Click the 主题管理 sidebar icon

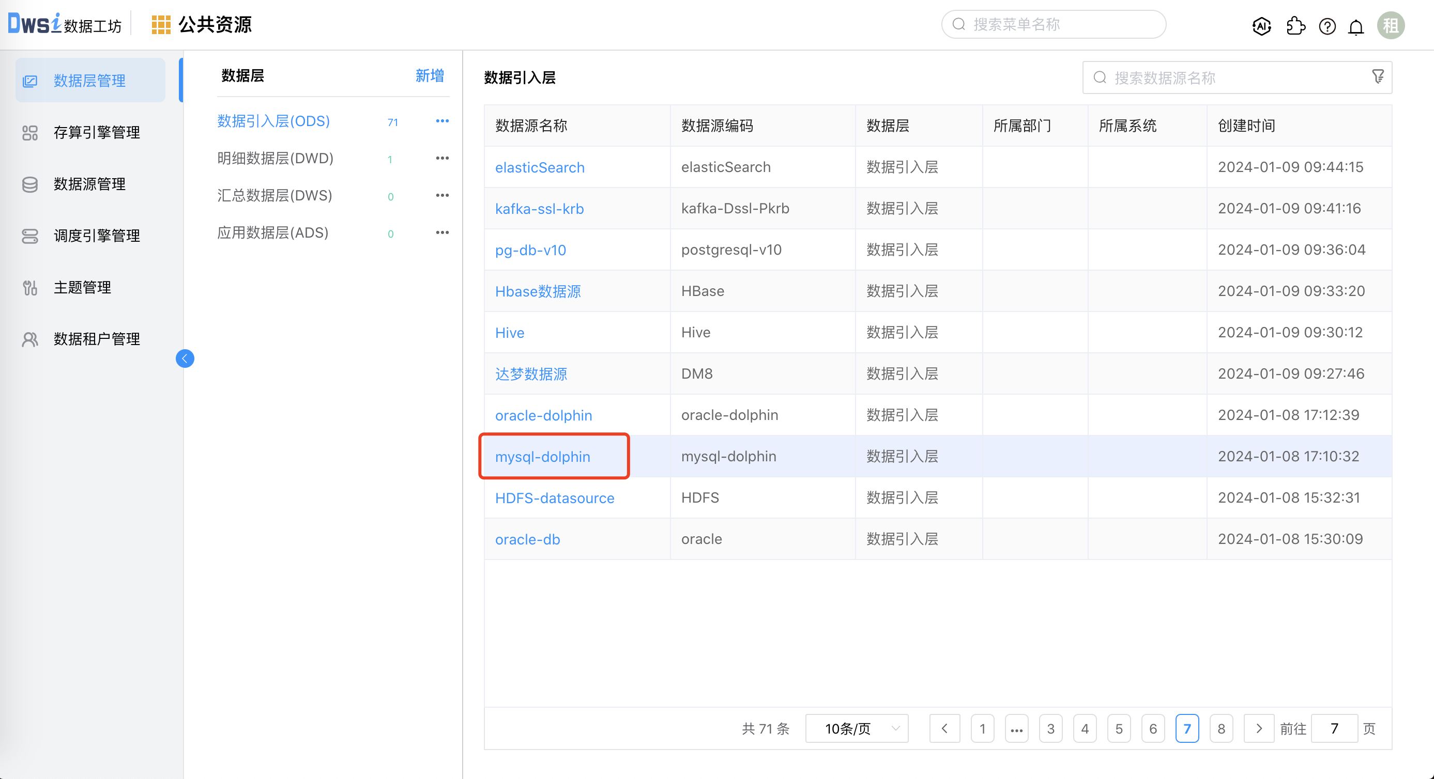point(29,288)
